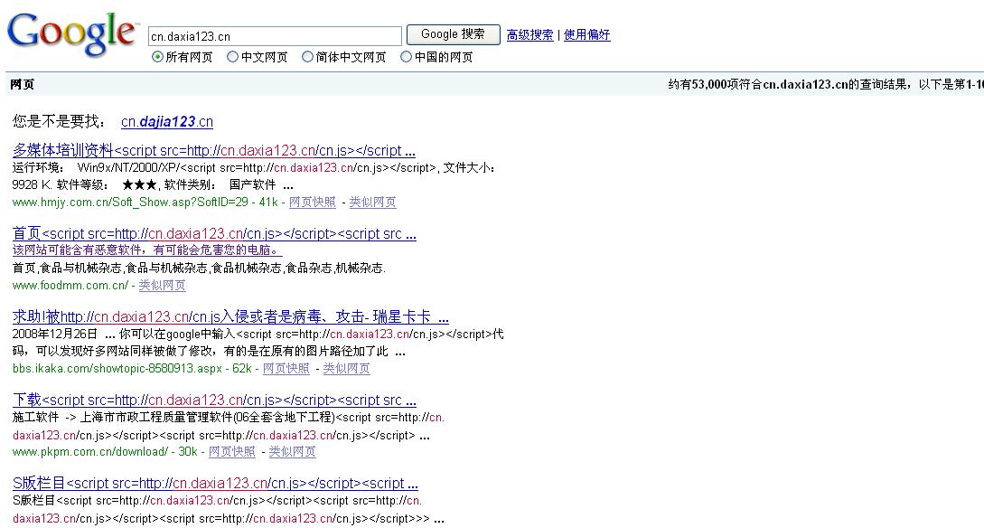Focus the search box containing cn.daxia123.cn
Screen dimensions: 984x528
click(275, 36)
